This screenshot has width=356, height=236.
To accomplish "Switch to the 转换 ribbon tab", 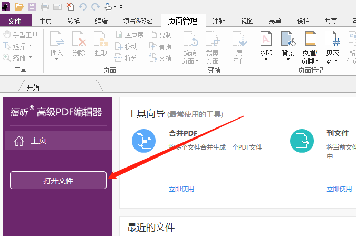I will point(73,21).
